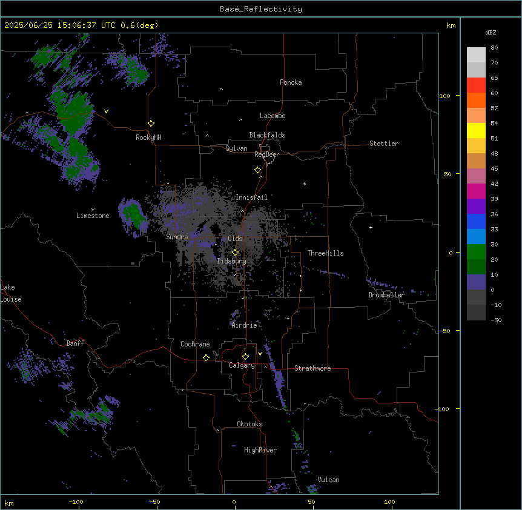This screenshot has height=510, width=522.
Task: Click the yellow diamond marker above RockyMH
Action: [151, 124]
